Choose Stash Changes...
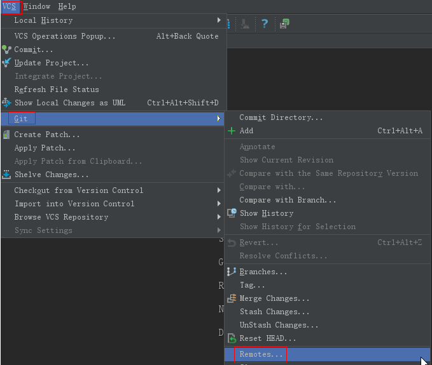The height and width of the screenshot is (365, 432). (327, 312)
